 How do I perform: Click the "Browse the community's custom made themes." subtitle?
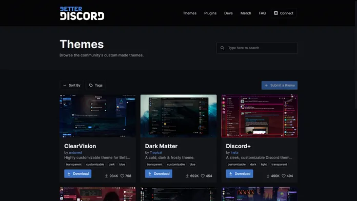pyautogui.click(x=102, y=55)
